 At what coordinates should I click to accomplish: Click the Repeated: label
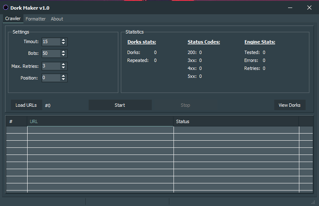tap(138, 60)
